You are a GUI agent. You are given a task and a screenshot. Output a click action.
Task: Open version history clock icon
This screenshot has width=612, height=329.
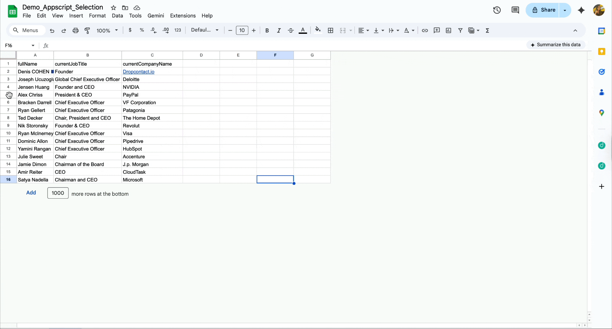pos(497,10)
